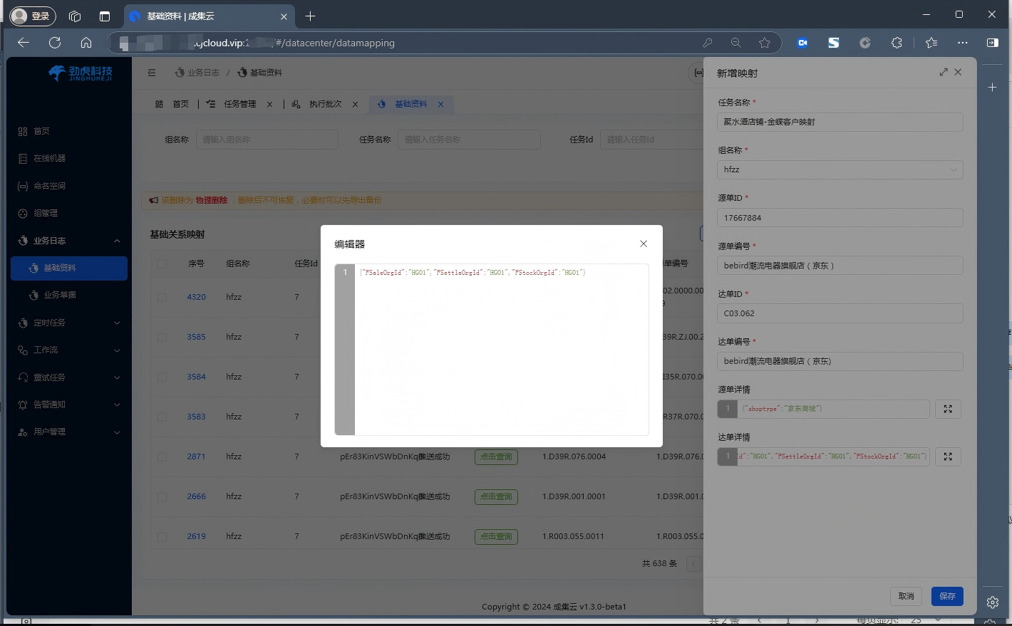Click the fullscreen icon beside 源单详情 editor
1012x626 pixels.
pyautogui.click(x=948, y=409)
